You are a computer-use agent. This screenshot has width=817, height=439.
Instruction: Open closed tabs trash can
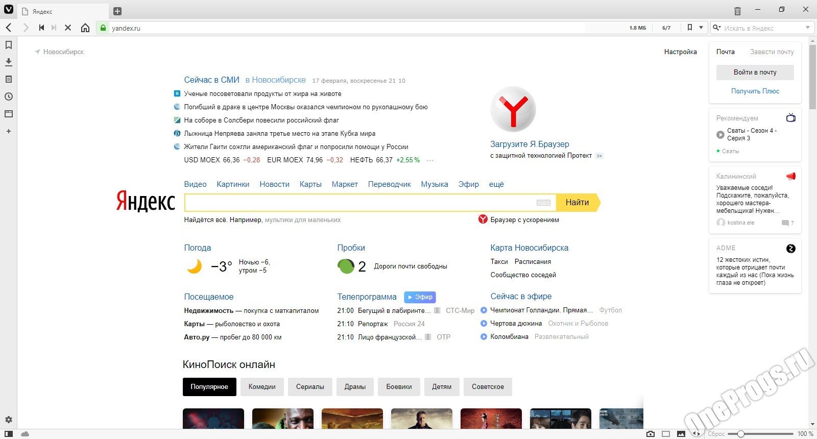737,10
